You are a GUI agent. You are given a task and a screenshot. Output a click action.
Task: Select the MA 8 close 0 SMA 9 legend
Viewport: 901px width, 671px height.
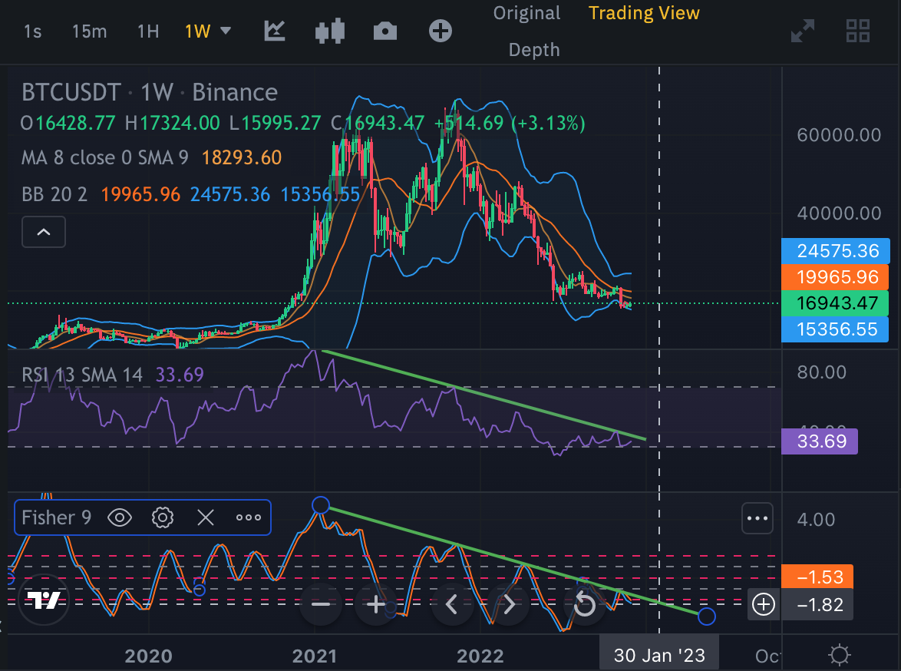[x=104, y=157]
